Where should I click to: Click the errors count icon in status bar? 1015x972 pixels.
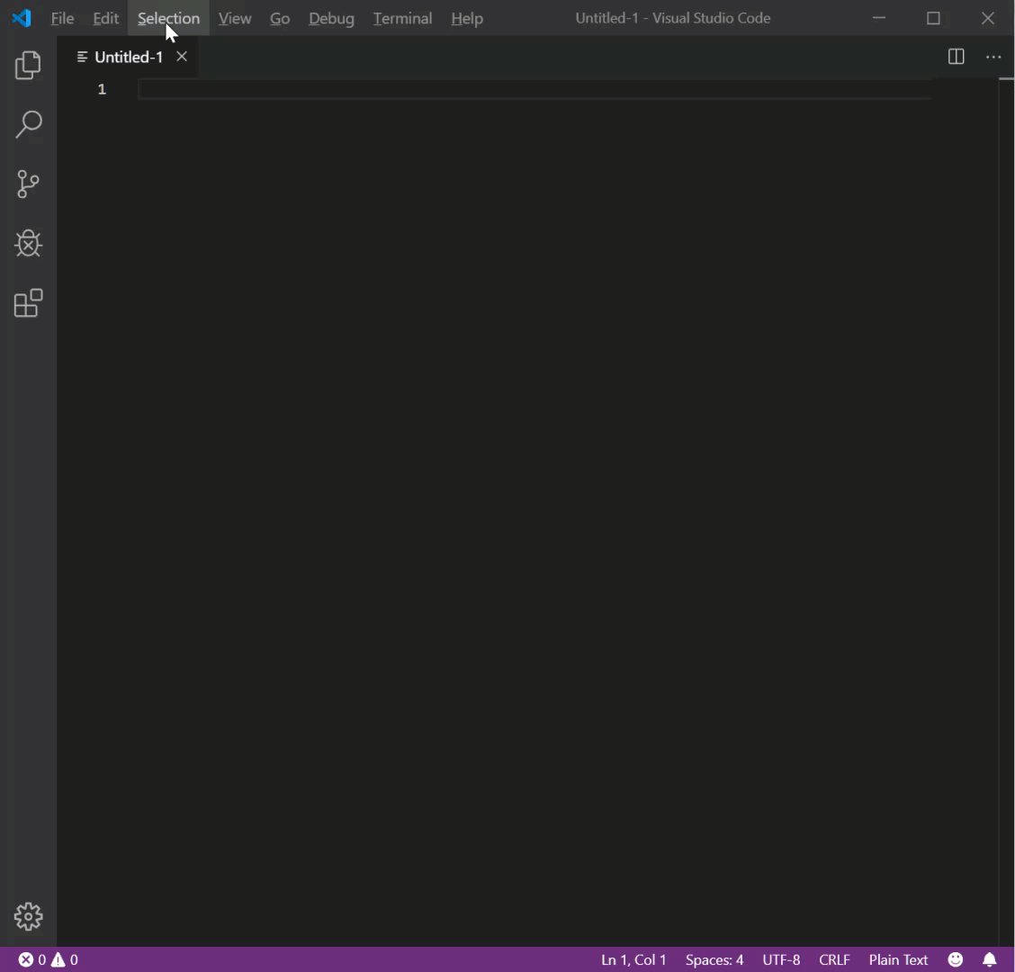(x=25, y=959)
